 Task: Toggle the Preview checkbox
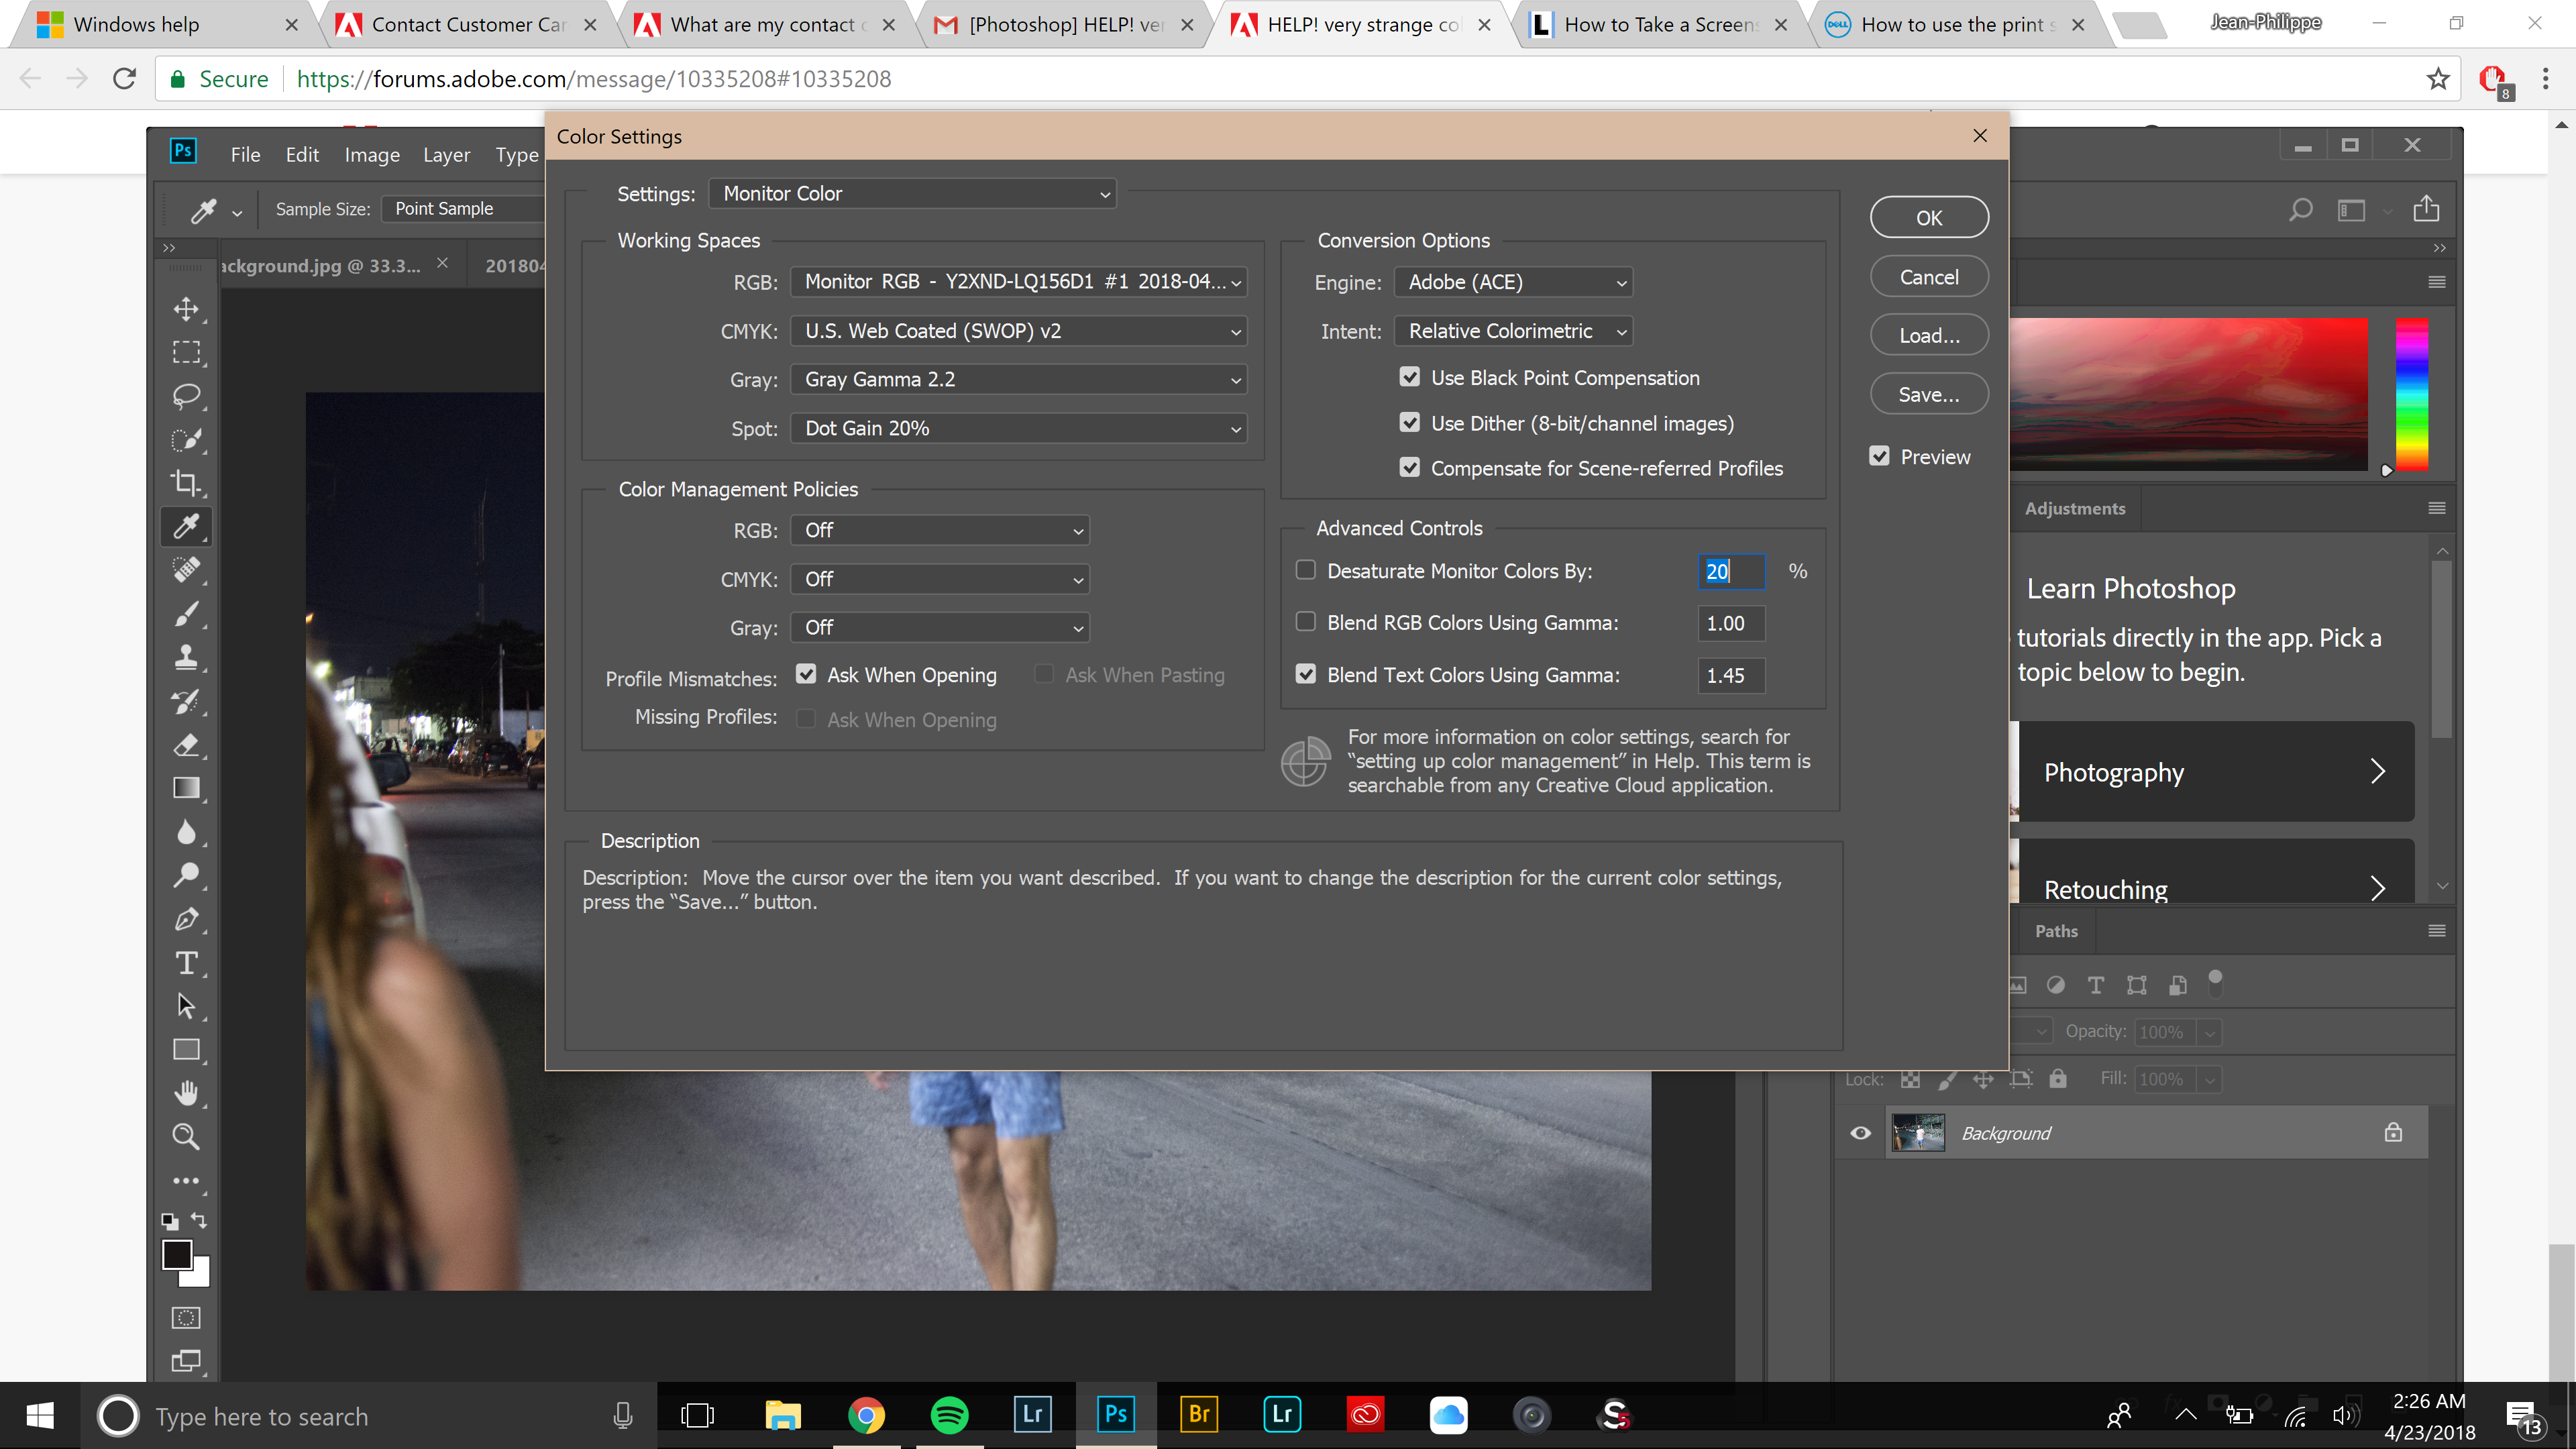[x=1879, y=456]
